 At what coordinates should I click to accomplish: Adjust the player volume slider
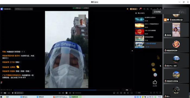coord(78,93)
